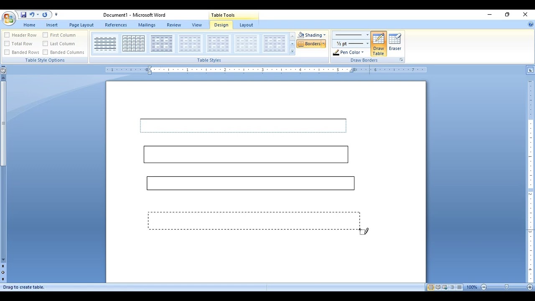The image size is (535, 301).
Task: Click inside the first drawn table
Action: [x=243, y=125]
